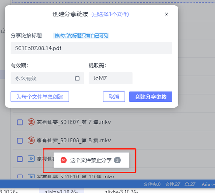Screen dimensions: 215x193
Task: Click the 创建分享链接 button
Action: tap(151, 96)
